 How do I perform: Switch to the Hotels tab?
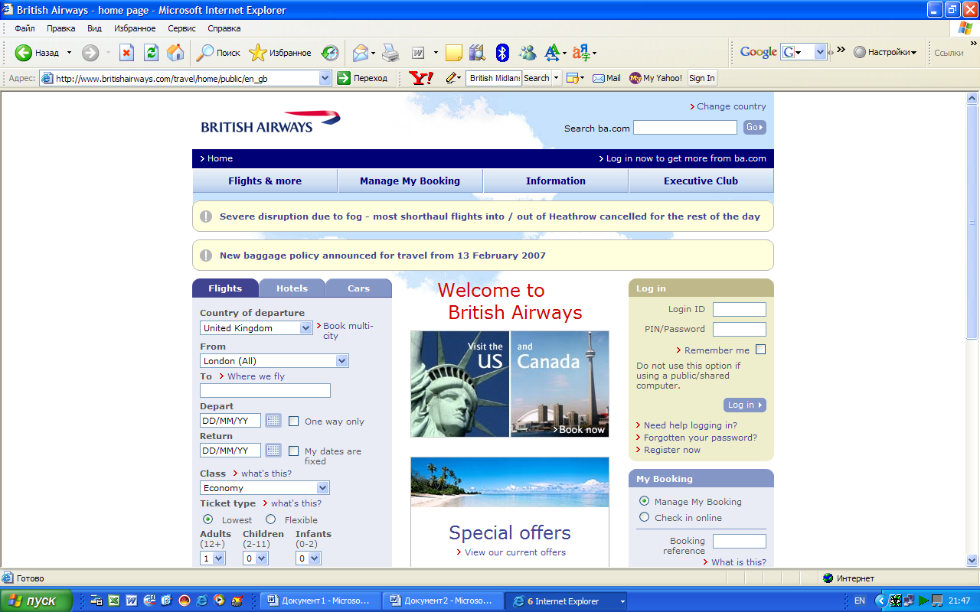[292, 288]
